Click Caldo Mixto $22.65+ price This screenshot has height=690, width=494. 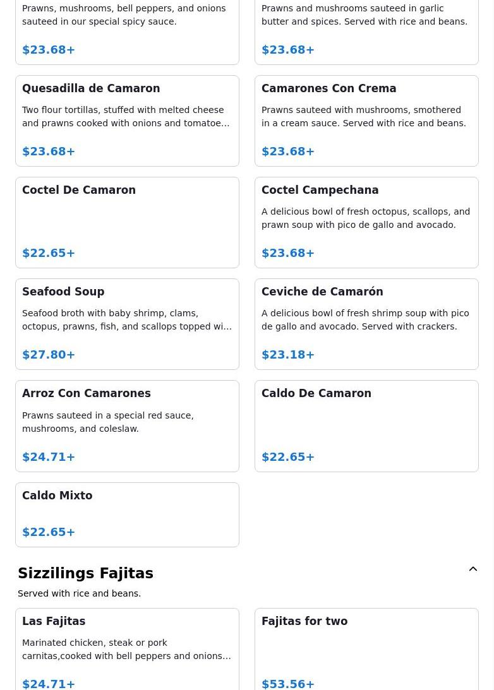[x=49, y=532]
